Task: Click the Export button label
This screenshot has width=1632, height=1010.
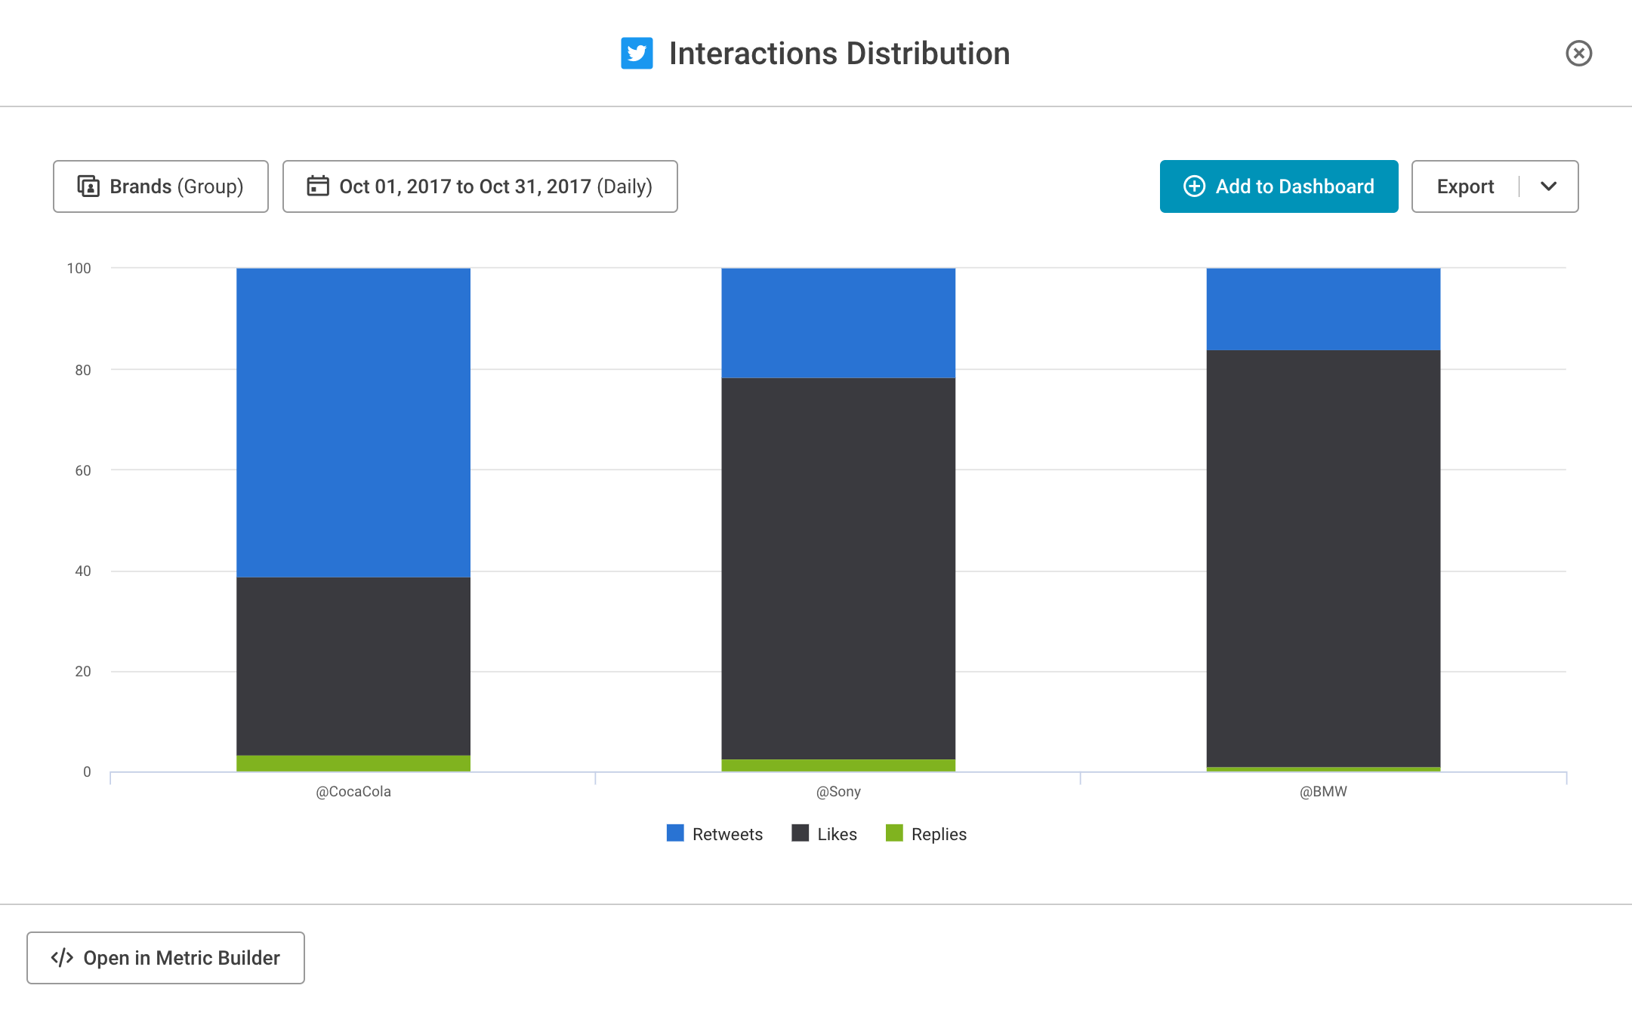Action: [x=1465, y=186]
